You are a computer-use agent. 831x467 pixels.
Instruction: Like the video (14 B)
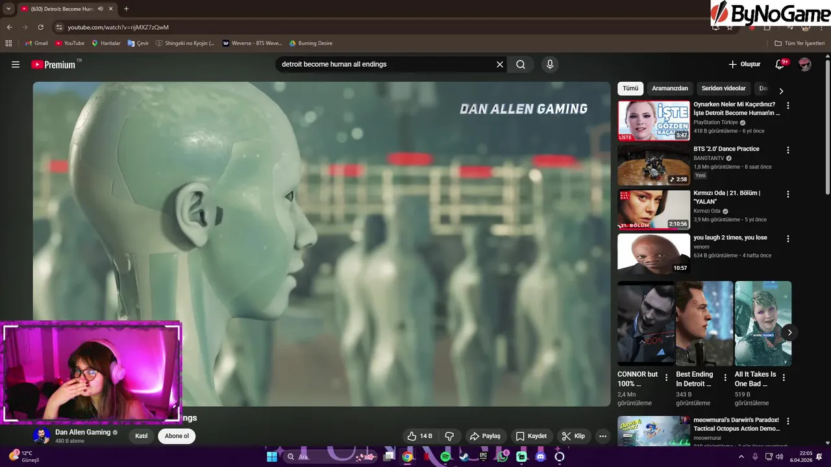[419, 436]
